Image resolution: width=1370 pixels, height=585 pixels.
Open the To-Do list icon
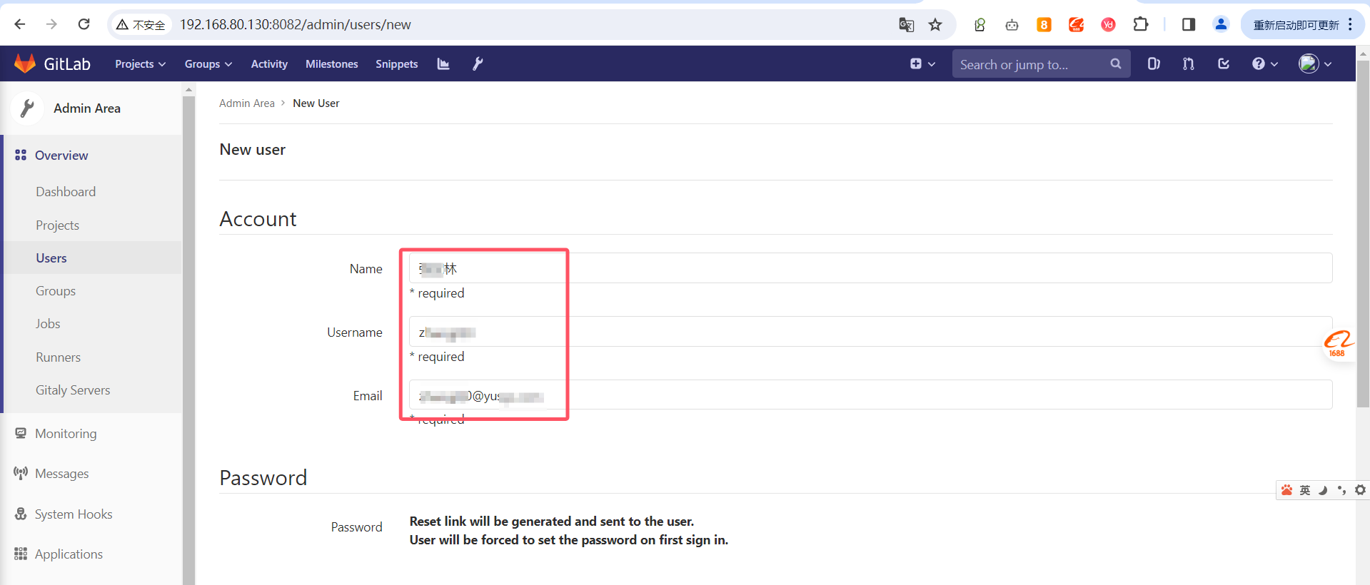click(x=1224, y=64)
